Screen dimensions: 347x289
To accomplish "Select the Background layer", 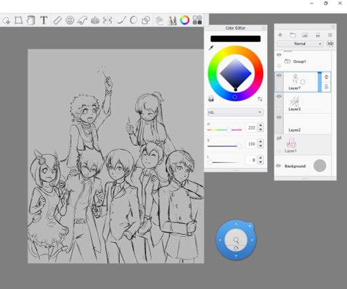I will (x=303, y=166).
